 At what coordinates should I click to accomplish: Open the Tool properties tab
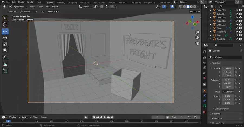click(204, 51)
